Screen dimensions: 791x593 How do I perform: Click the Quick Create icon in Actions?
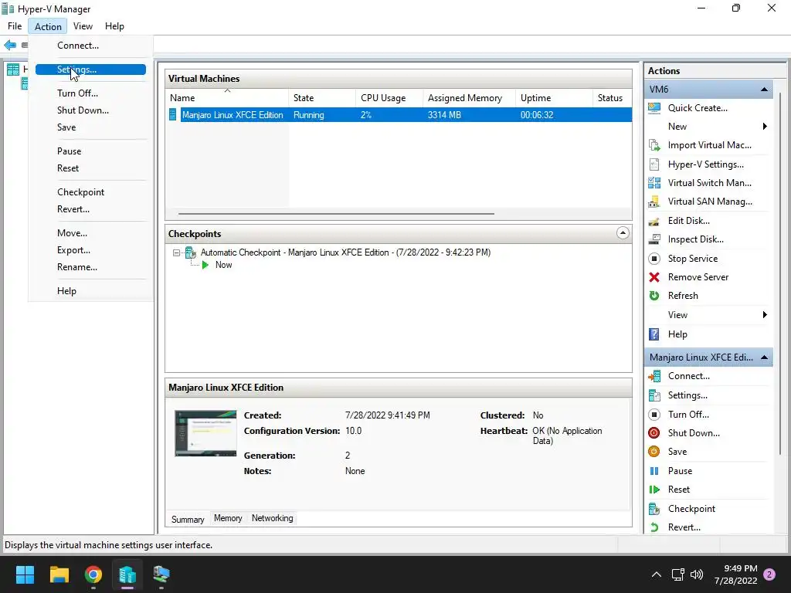654,108
